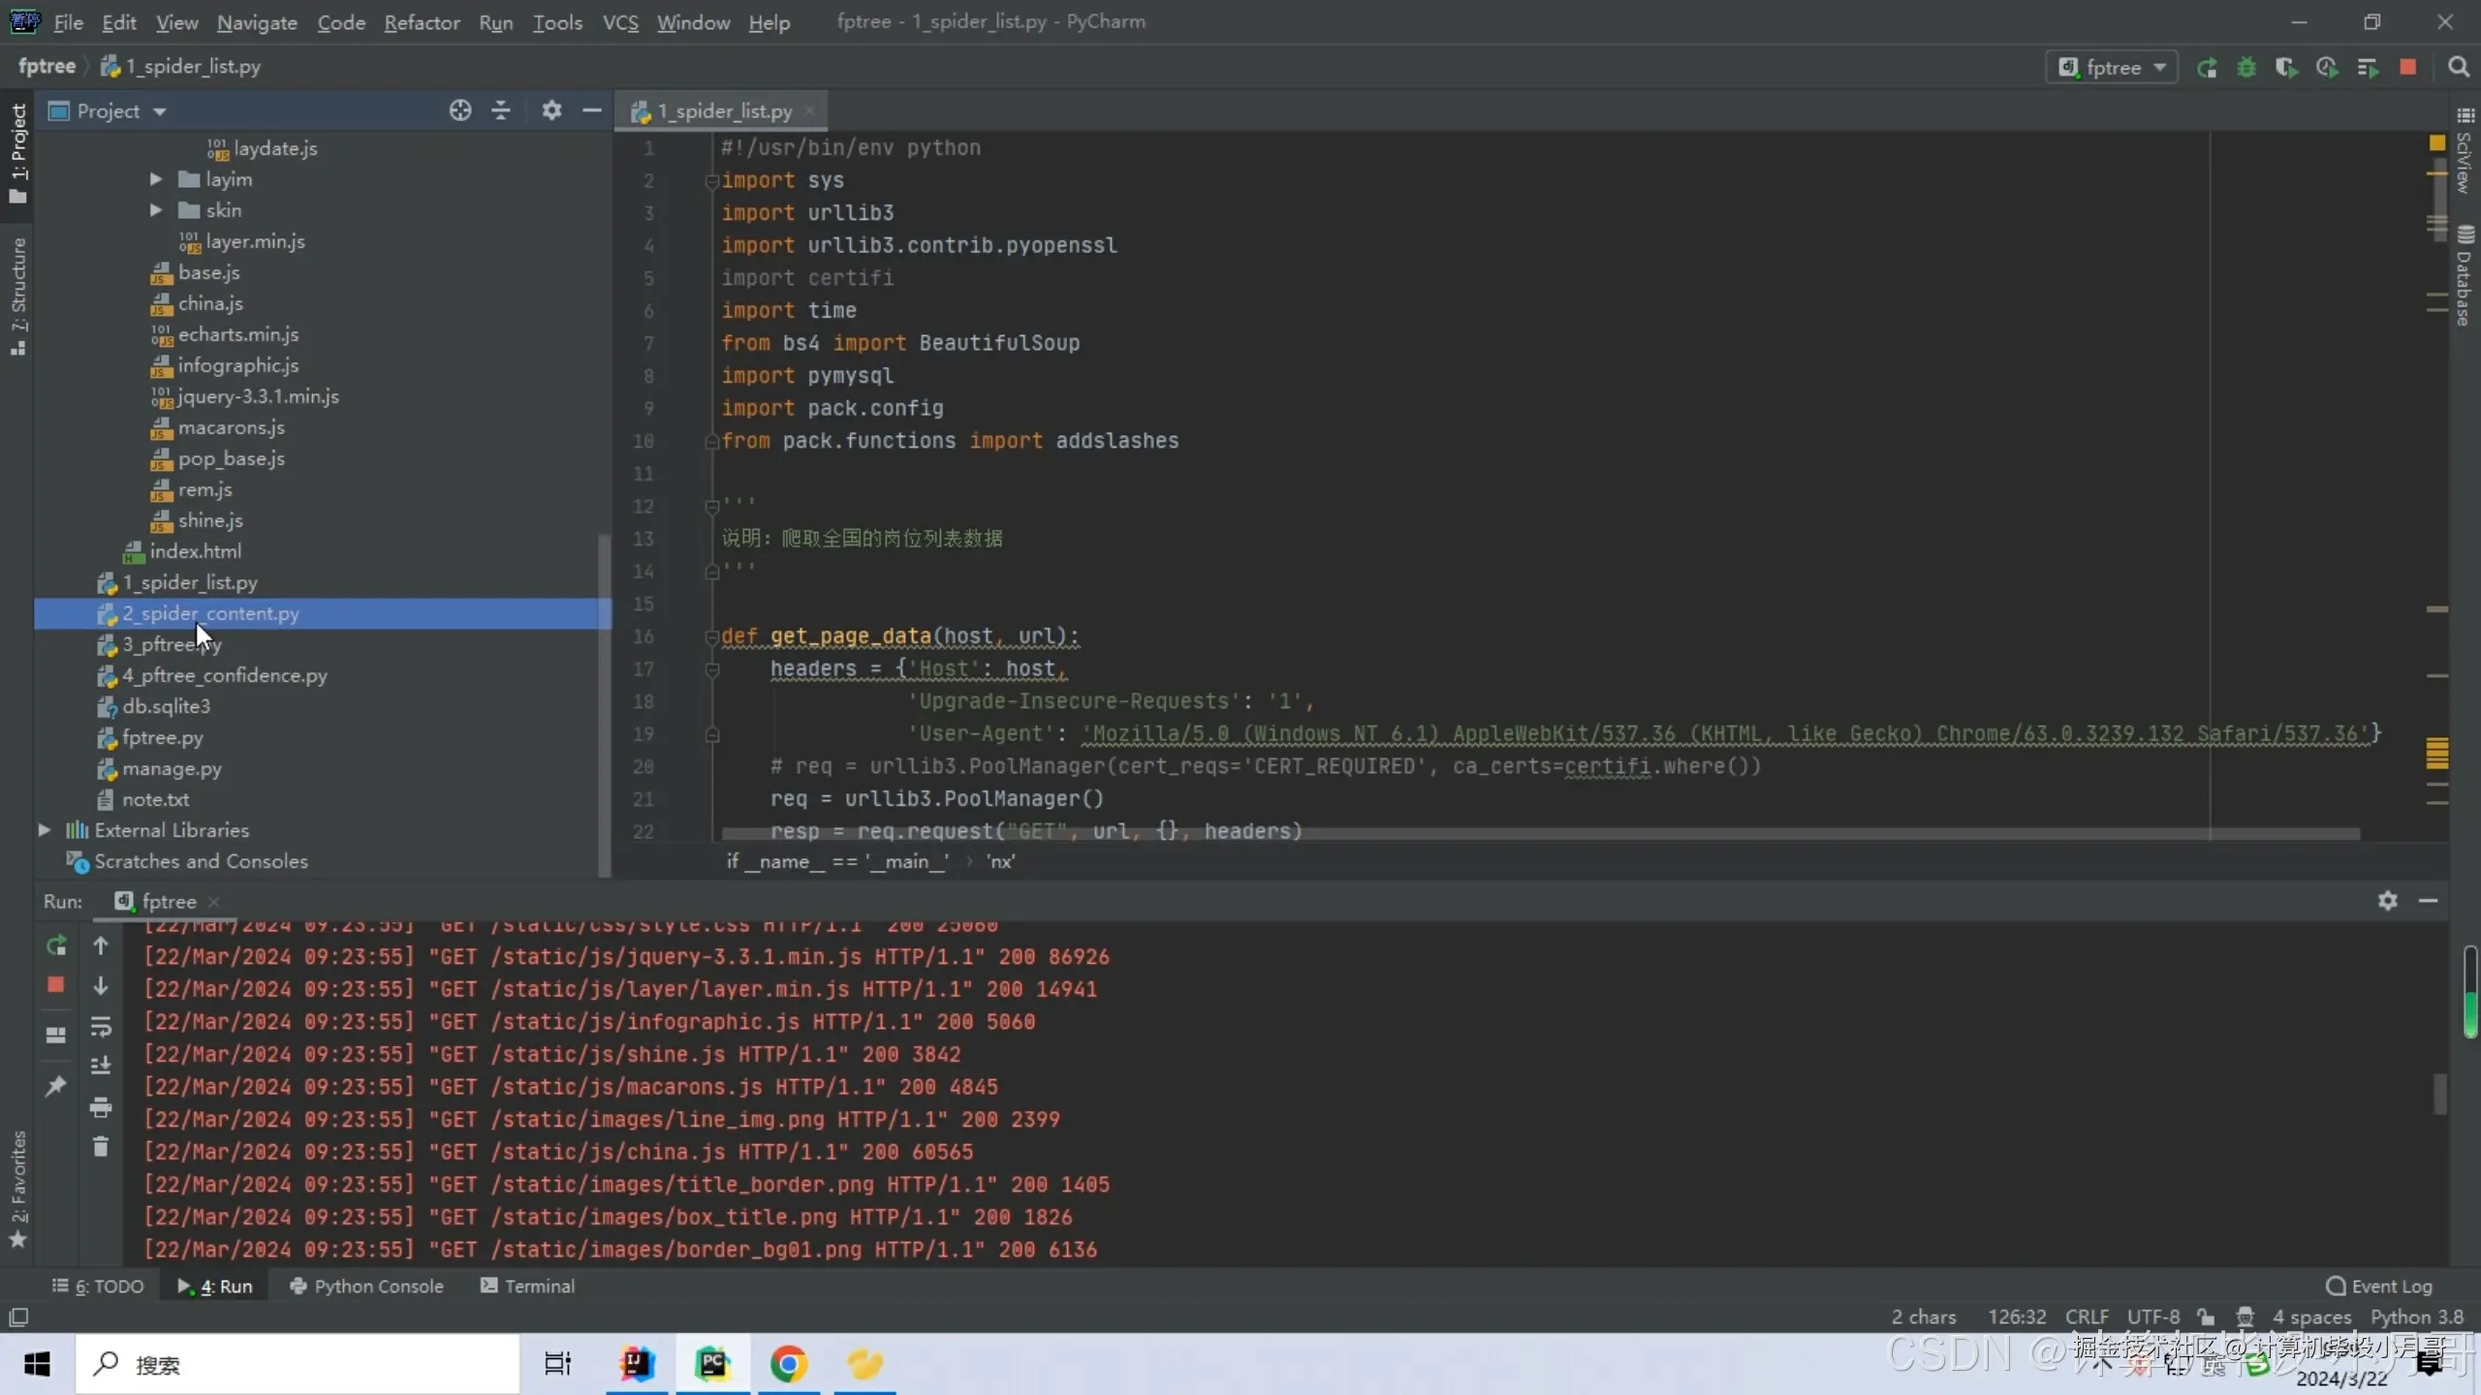Viewport: 2481px width, 1395px height.
Task: Click the locate-file target icon in the Project panel
Action: pyautogui.click(x=460, y=110)
